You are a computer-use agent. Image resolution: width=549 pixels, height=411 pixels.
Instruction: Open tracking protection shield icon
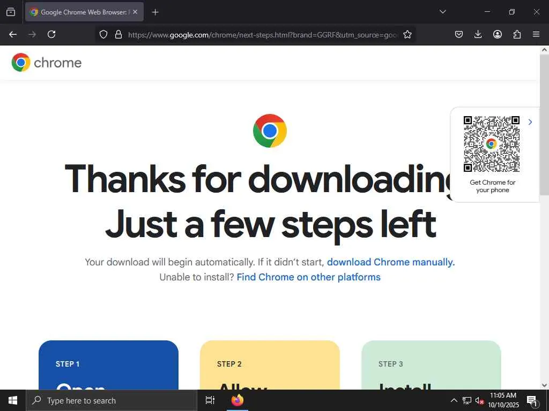(x=103, y=34)
